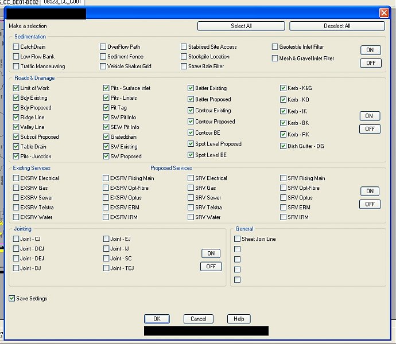Enable the Sheet Join Line checkbox
396x344 pixels.
click(237, 239)
